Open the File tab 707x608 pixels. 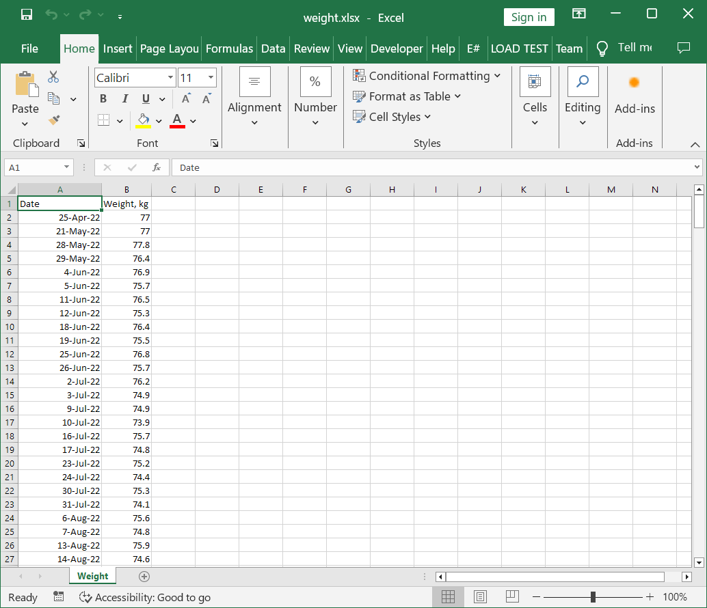[30, 49]
